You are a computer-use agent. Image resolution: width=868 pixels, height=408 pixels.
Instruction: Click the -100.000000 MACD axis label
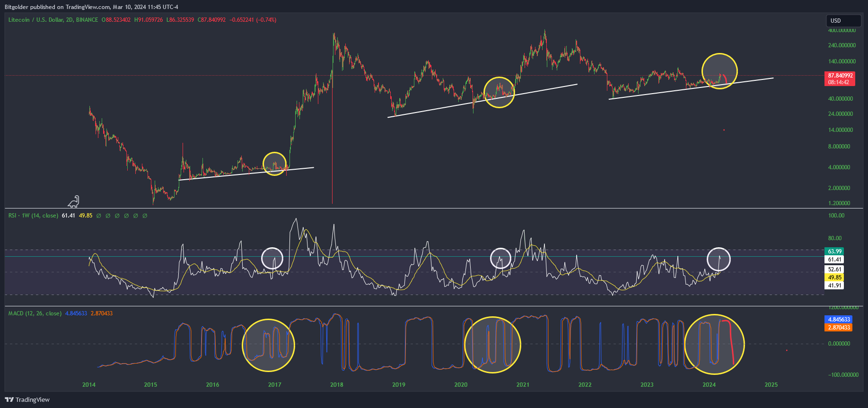(x=843, y=375)
